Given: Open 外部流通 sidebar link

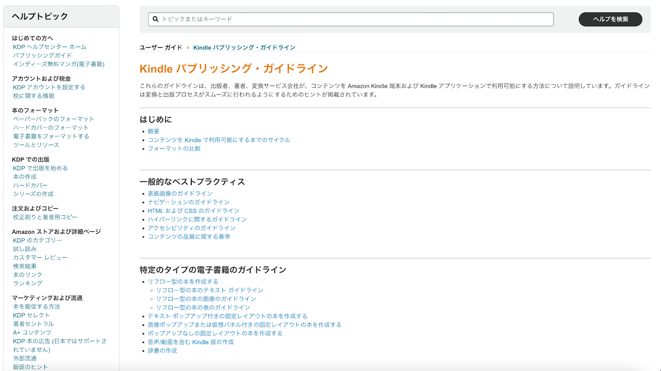Looking at the screenshot, I should 25,359.
